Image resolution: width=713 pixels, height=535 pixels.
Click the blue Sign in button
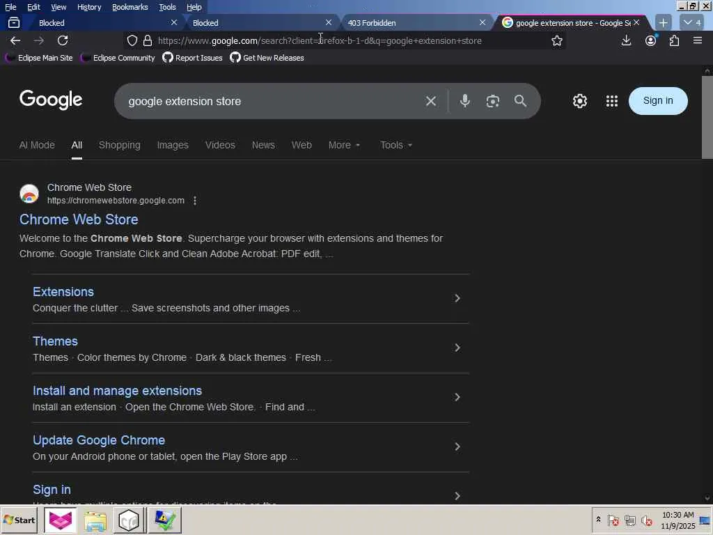pyautogui.click(x=658, y=100)
